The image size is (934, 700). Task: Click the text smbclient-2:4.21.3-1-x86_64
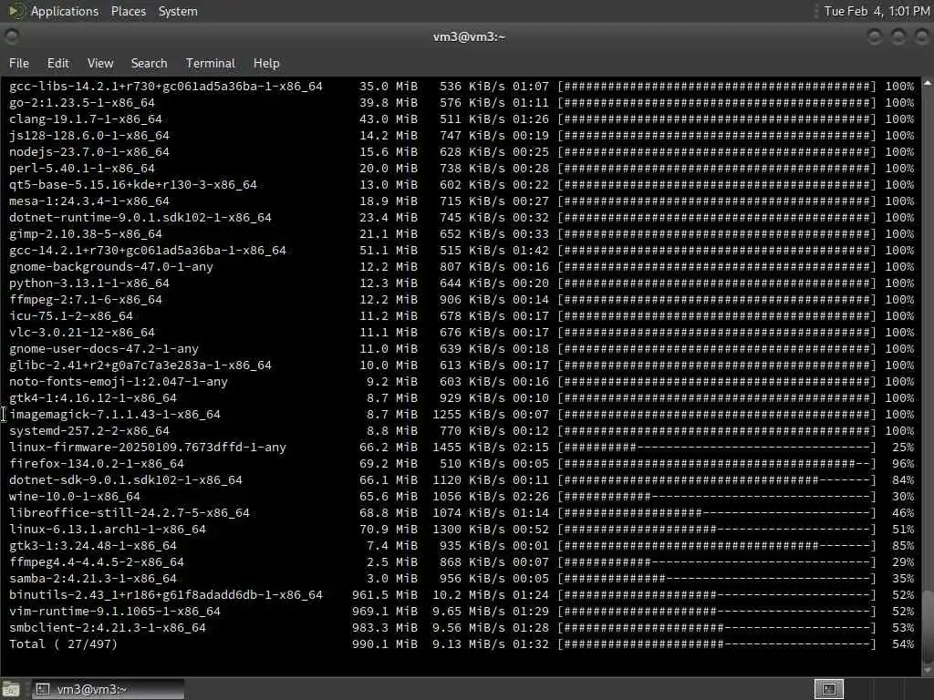pos(108,627)
